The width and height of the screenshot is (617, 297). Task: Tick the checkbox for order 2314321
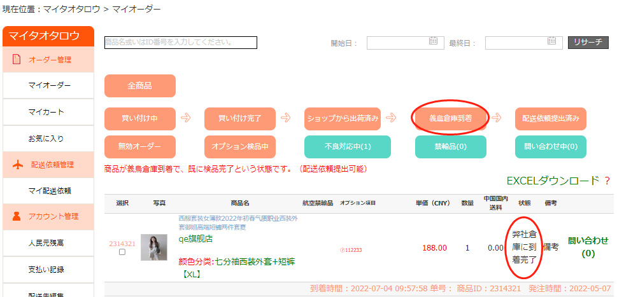(x=122, y=252)
